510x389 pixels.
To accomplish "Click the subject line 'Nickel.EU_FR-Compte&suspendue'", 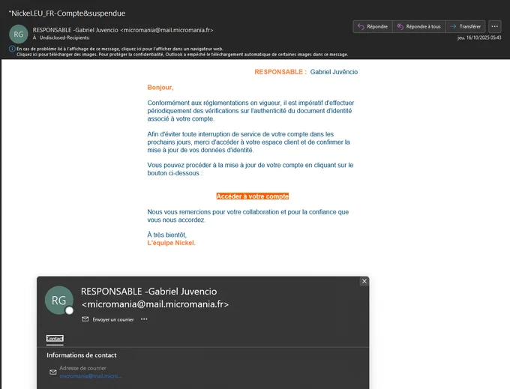I will coord(67,13).
